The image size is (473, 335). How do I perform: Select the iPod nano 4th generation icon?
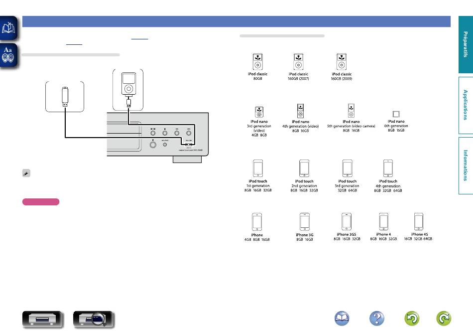[300, 111]
